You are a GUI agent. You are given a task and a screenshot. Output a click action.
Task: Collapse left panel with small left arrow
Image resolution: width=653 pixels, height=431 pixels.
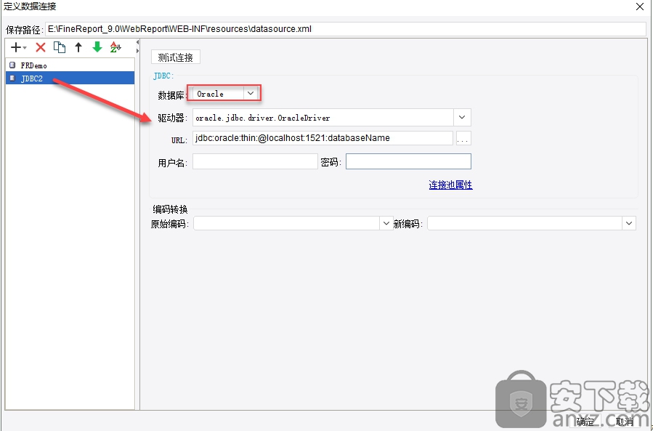coord(137,42)
